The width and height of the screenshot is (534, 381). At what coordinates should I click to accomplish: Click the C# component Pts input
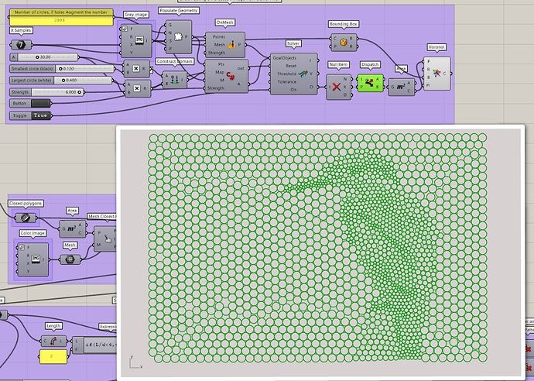point(221,64)
